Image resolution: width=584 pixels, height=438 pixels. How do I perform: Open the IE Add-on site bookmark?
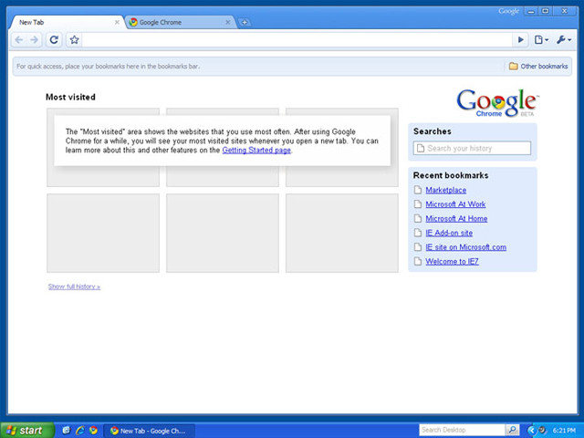click(x=449, y=233)
